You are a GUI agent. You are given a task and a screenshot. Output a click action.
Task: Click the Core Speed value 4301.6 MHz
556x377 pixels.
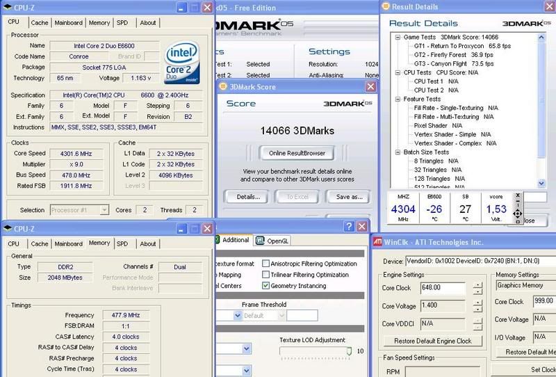76,154
